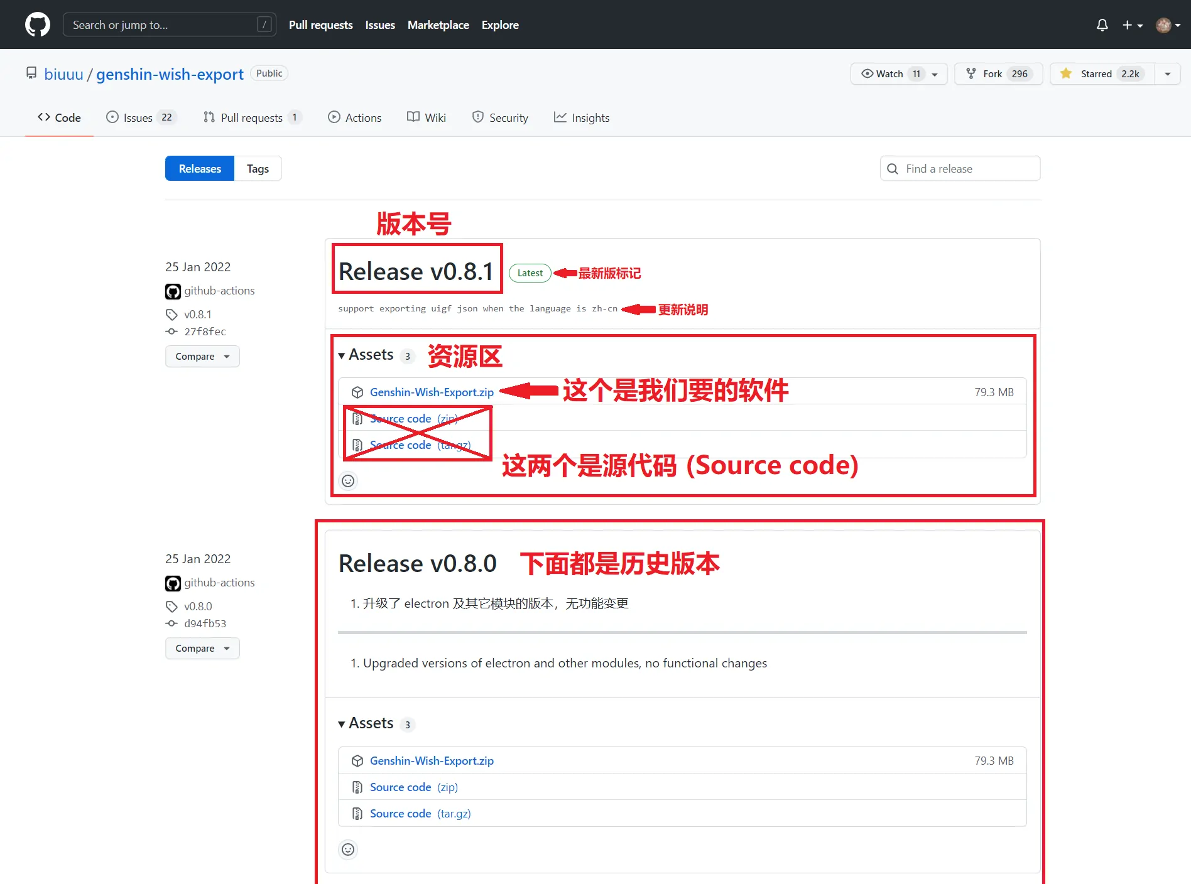The width and height of the screenshot is (1191, 884).
Task: Open the genshin-wish-export repository link
Action: pos(170,74)
